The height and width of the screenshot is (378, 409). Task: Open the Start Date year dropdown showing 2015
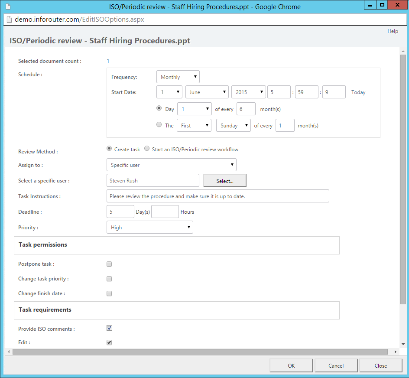coord(249,92)
